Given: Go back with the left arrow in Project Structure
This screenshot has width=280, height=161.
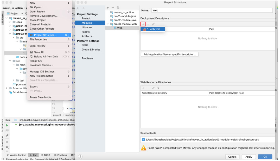Looking at the screenshot, I should pos(78,8).
